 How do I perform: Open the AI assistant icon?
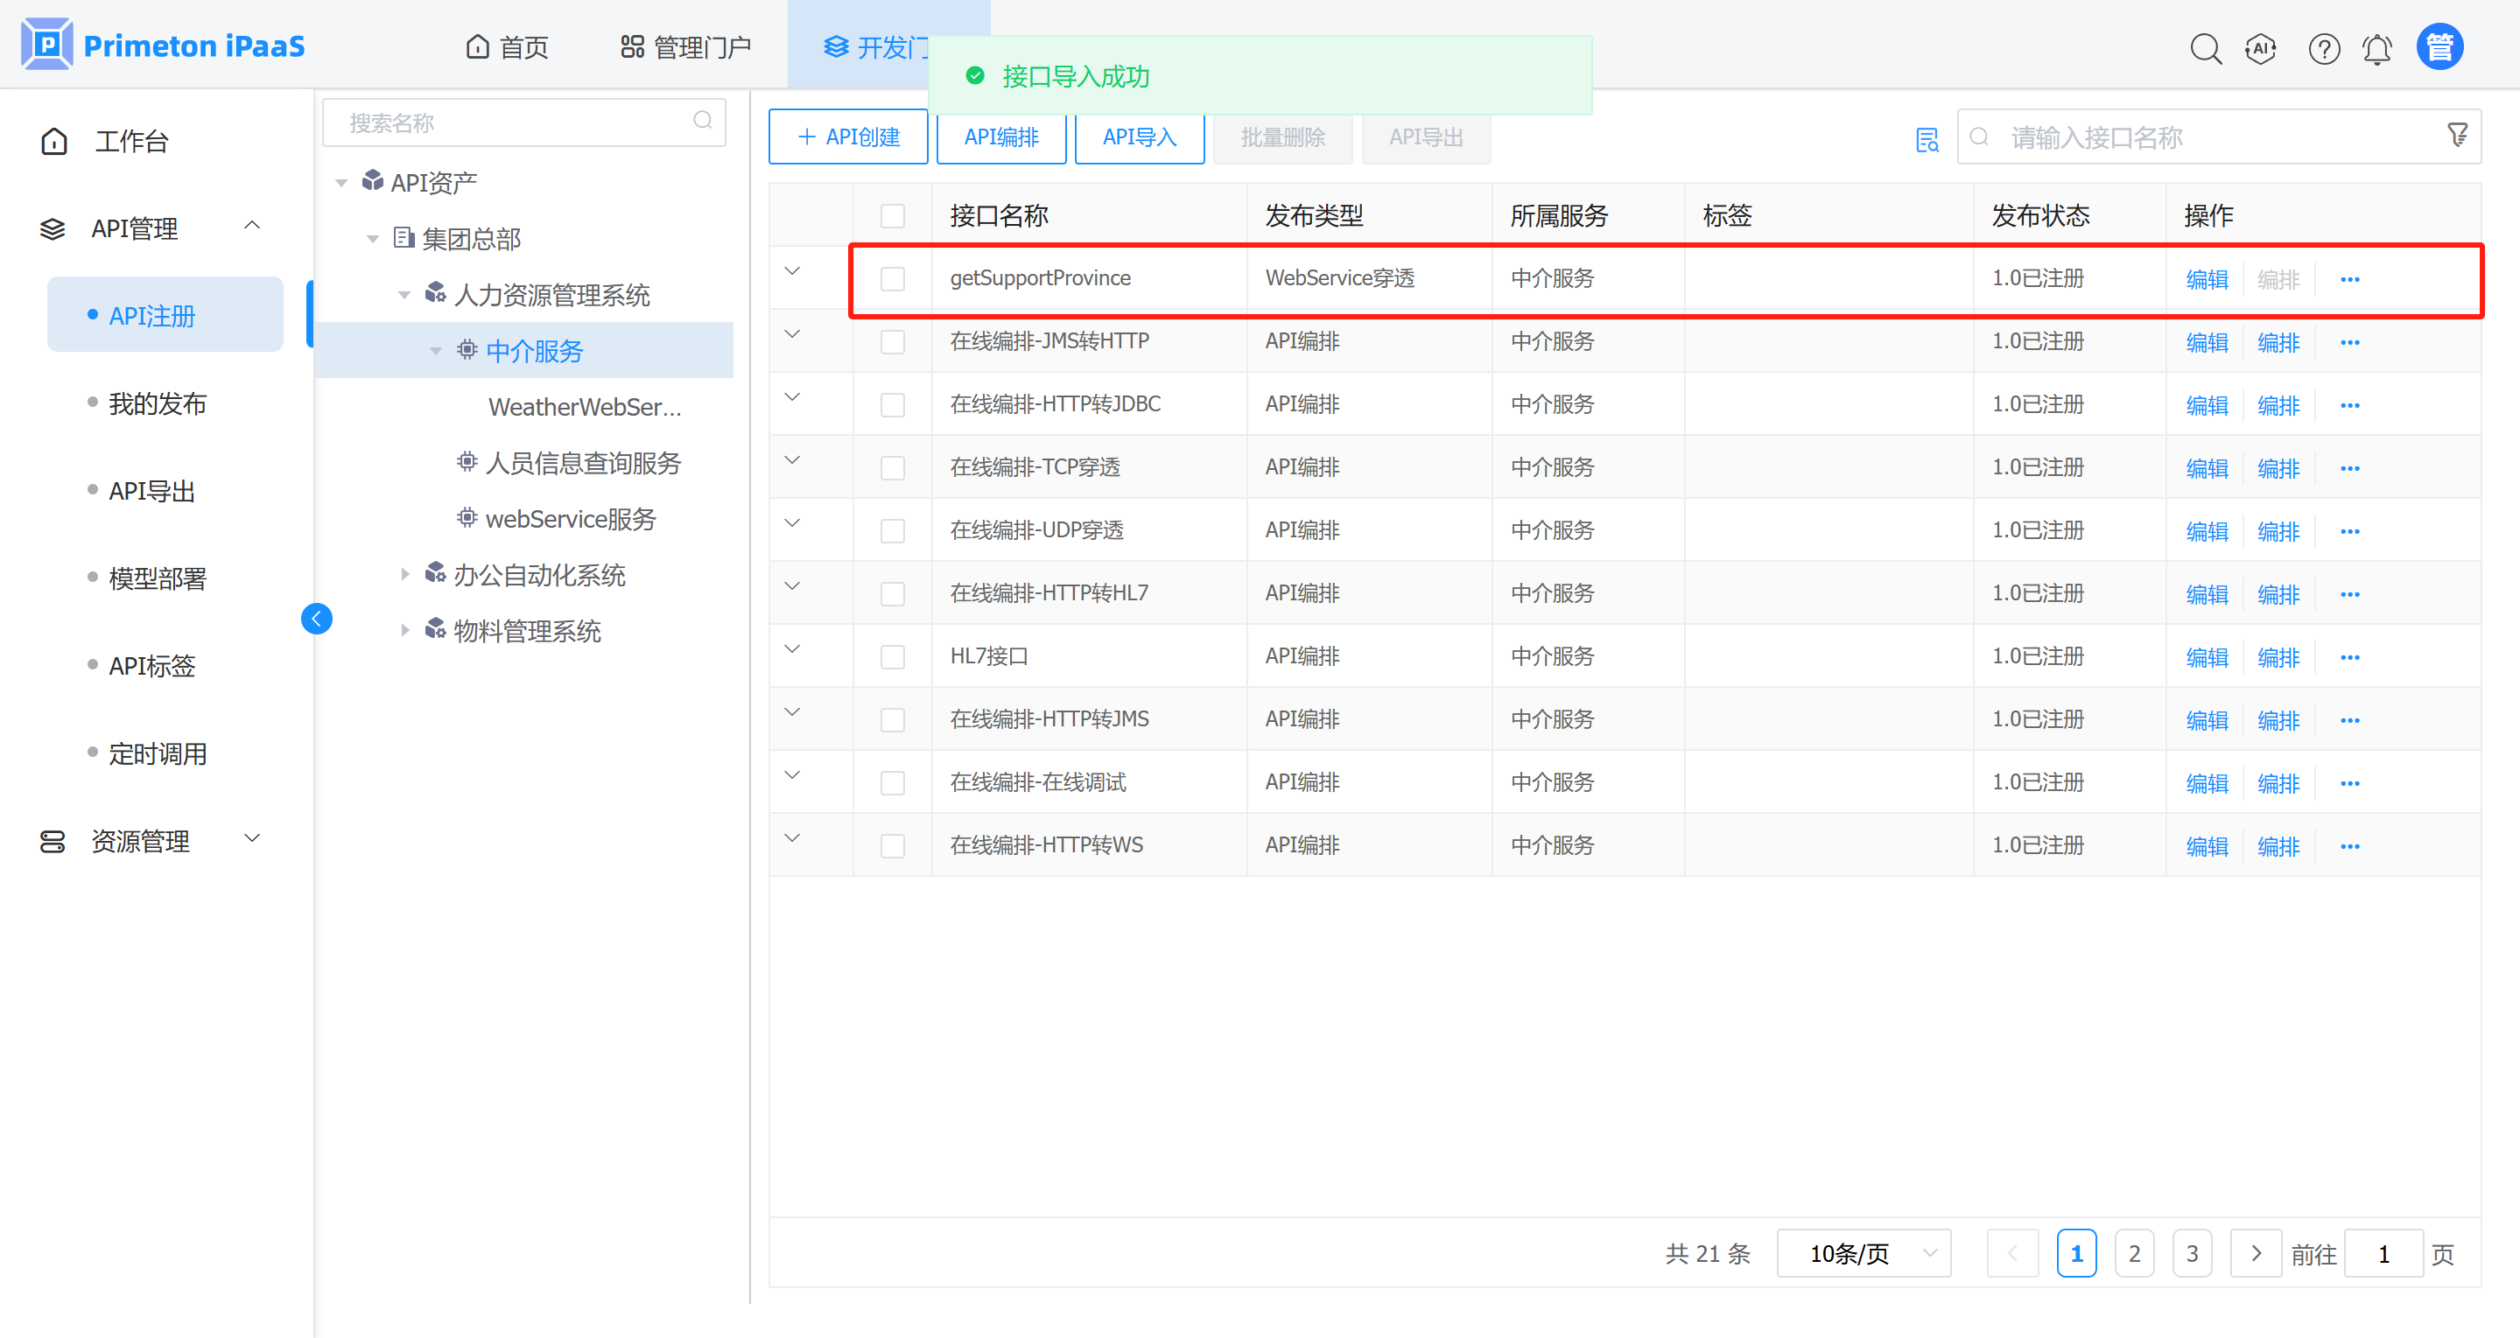2260,48
